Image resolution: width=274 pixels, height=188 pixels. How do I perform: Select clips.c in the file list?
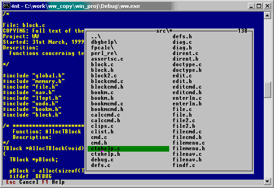102,126
